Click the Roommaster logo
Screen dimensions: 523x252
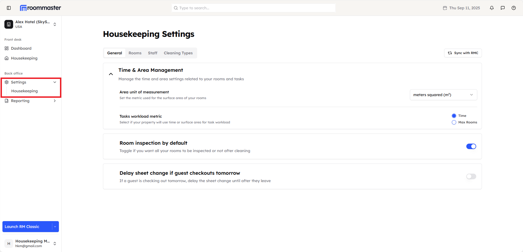[x=40, y=8]
